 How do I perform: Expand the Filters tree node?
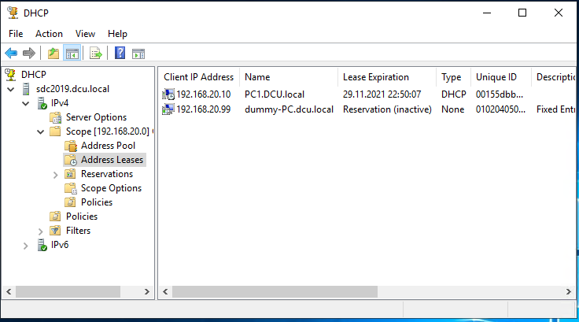41,231
